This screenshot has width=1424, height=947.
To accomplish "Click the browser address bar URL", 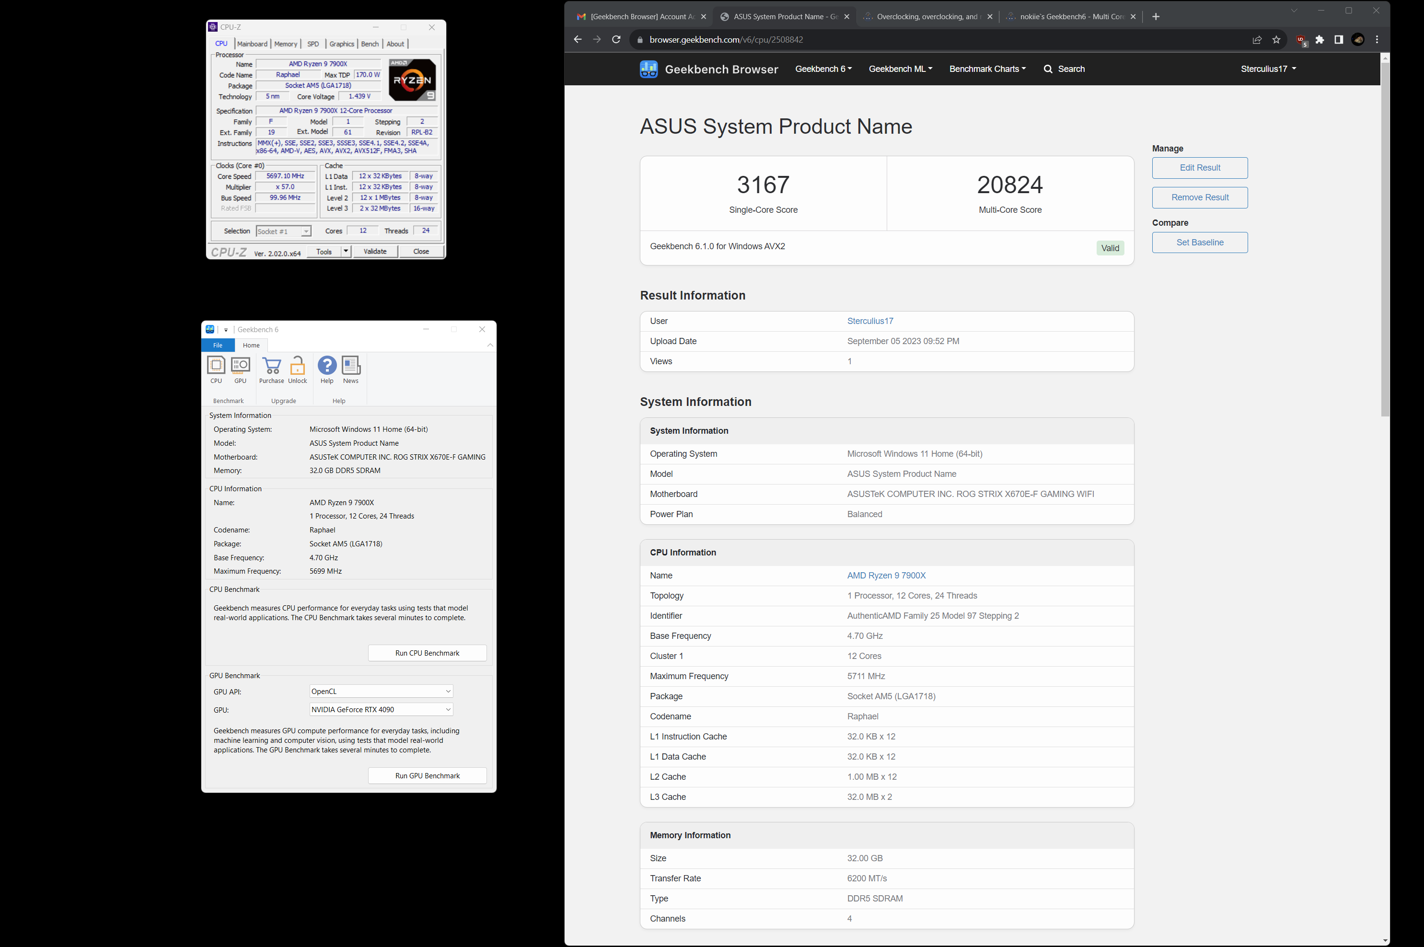I will point(726,40).
